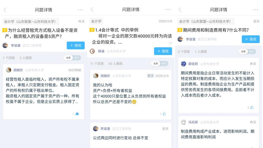This screenshot has height=148, width=263.
Task: Click 围观 button for the 1.4会计等式 question
Action: point(163,51)
